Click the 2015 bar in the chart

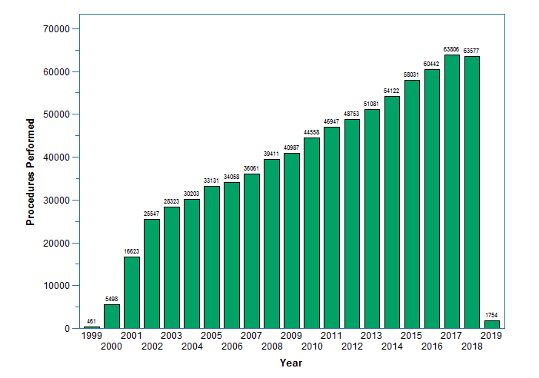(x=411, y=204)
